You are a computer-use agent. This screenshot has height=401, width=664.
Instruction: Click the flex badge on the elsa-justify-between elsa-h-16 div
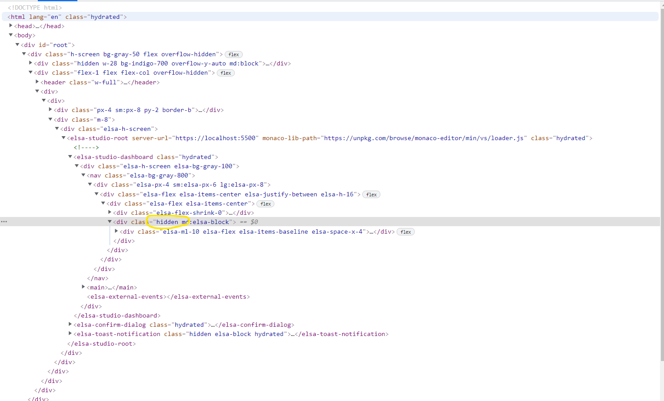[371, 194]
